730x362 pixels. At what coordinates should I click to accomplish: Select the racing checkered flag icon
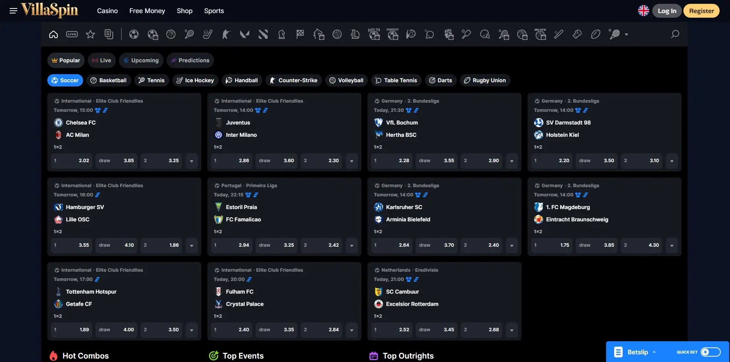click(x=300, y=34)
